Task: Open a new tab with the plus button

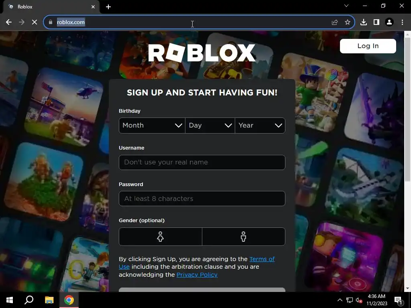Action: (108, 7)
